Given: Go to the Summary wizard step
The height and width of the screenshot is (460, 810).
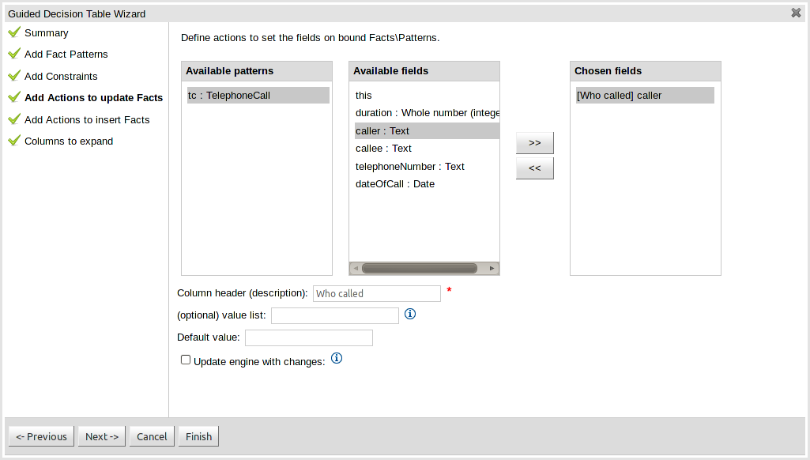Looking at the screenshot, I should tap(46, 33).
